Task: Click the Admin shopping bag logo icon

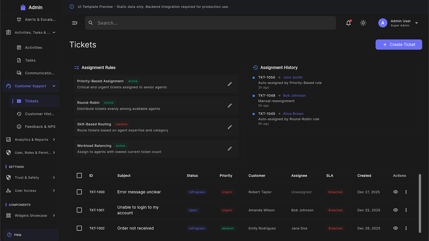Action: pos(23,7)
